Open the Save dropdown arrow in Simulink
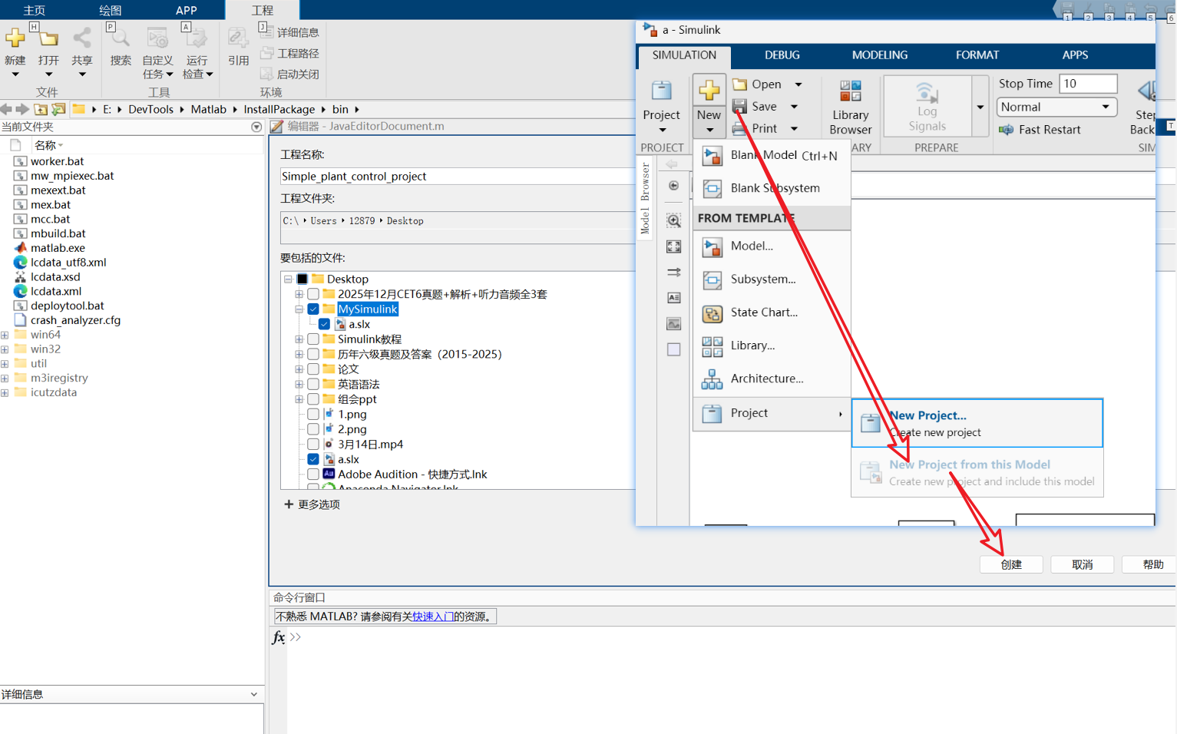 (x=795, y=106)
